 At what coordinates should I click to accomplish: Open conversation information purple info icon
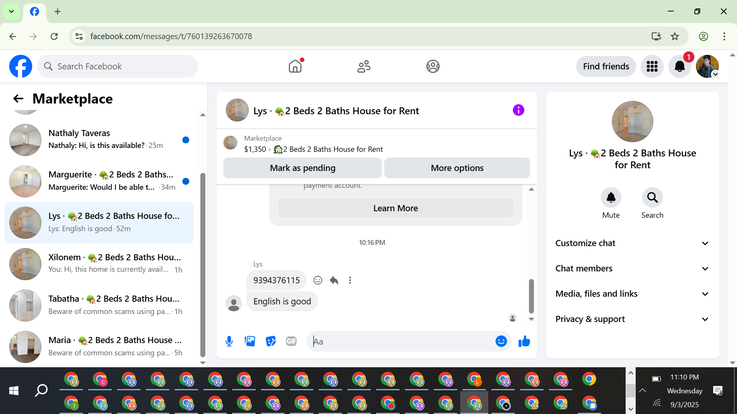click(x=519, y=110)
